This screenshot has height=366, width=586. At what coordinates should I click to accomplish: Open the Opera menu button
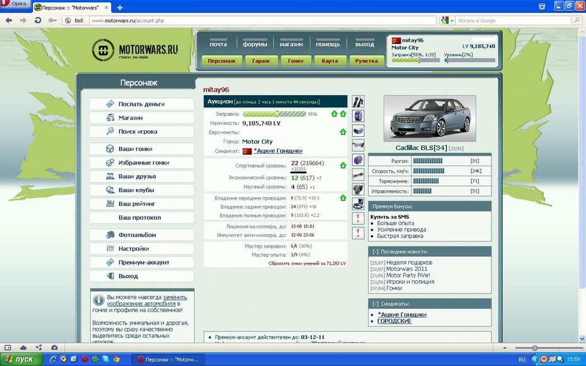(15, 4)
